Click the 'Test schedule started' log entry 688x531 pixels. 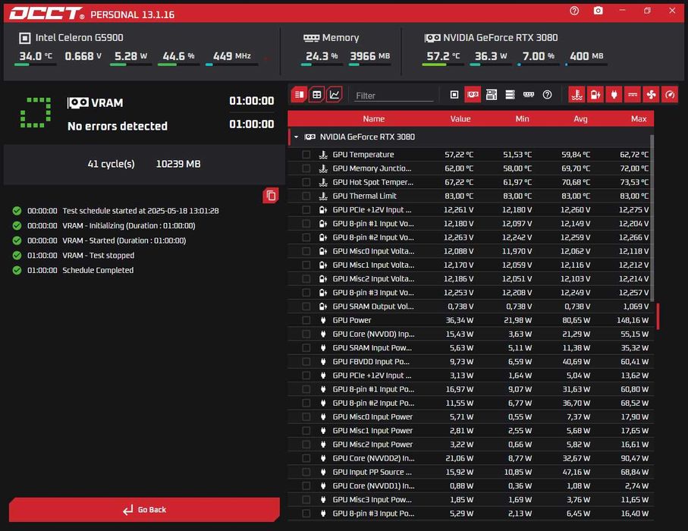(140, 211)
